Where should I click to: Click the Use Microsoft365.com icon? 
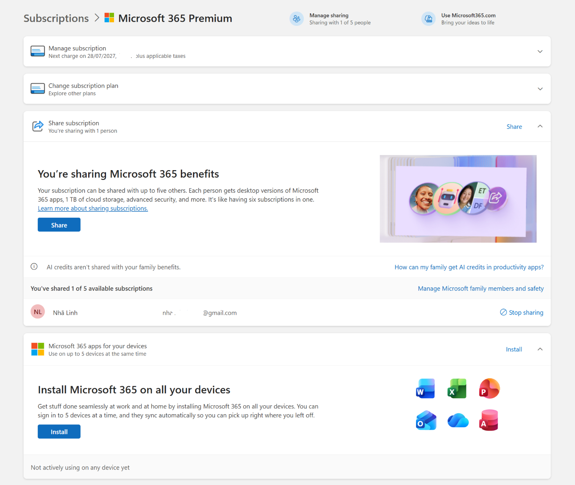pyautogui.click(x=428, y=19)
